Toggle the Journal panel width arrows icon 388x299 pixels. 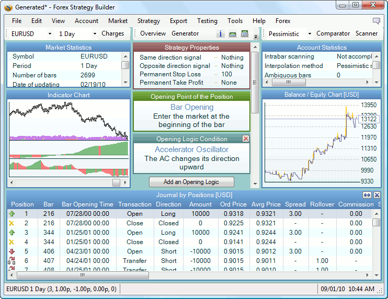pyautogui.click(x=367, y=195)
